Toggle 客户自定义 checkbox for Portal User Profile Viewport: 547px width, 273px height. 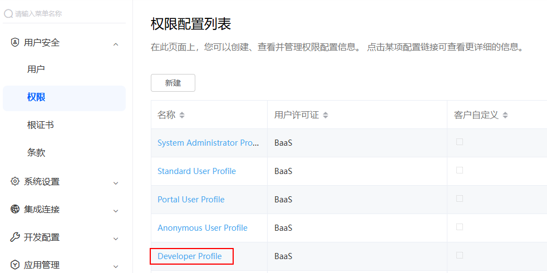[460, 198]
